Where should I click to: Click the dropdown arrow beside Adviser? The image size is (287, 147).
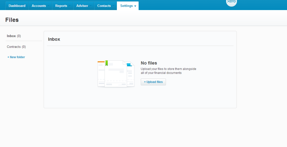(91, 6)
